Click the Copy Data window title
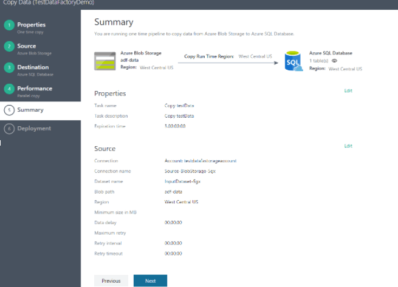 [49, 2]
